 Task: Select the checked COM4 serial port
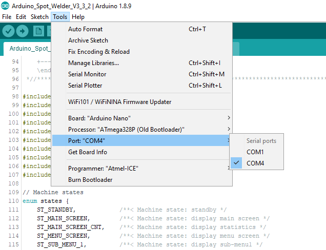pos(256,163)
